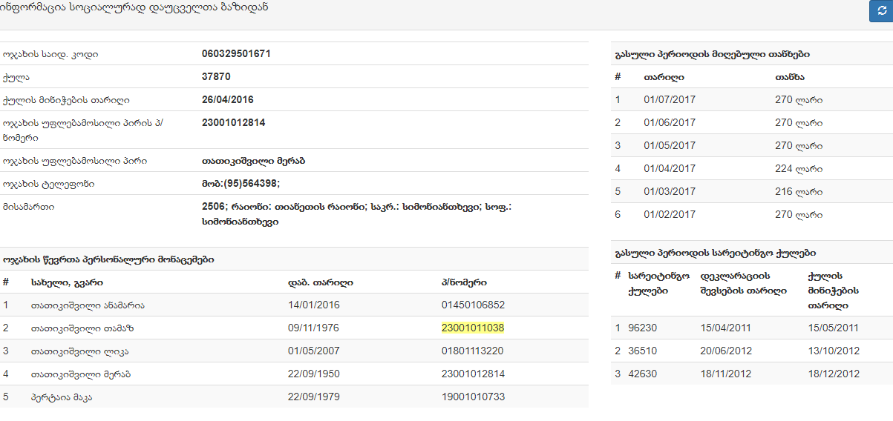Click the declaration date 20/06/2012
893x421 pixels.
coord(726,351)
